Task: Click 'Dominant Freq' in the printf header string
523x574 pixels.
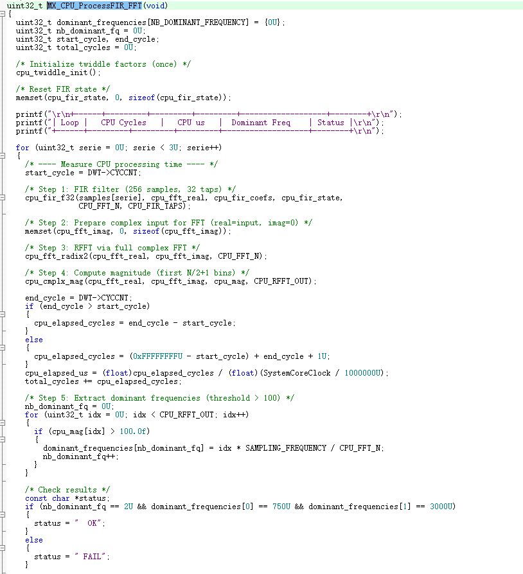Action: coord(261,123)
